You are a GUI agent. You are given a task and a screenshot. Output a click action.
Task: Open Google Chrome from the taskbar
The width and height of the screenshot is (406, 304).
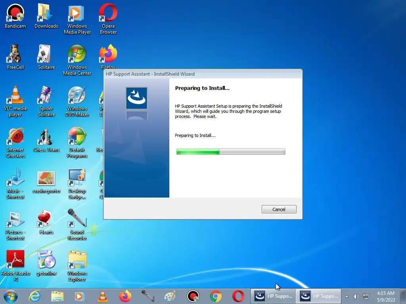coord(215,296)
